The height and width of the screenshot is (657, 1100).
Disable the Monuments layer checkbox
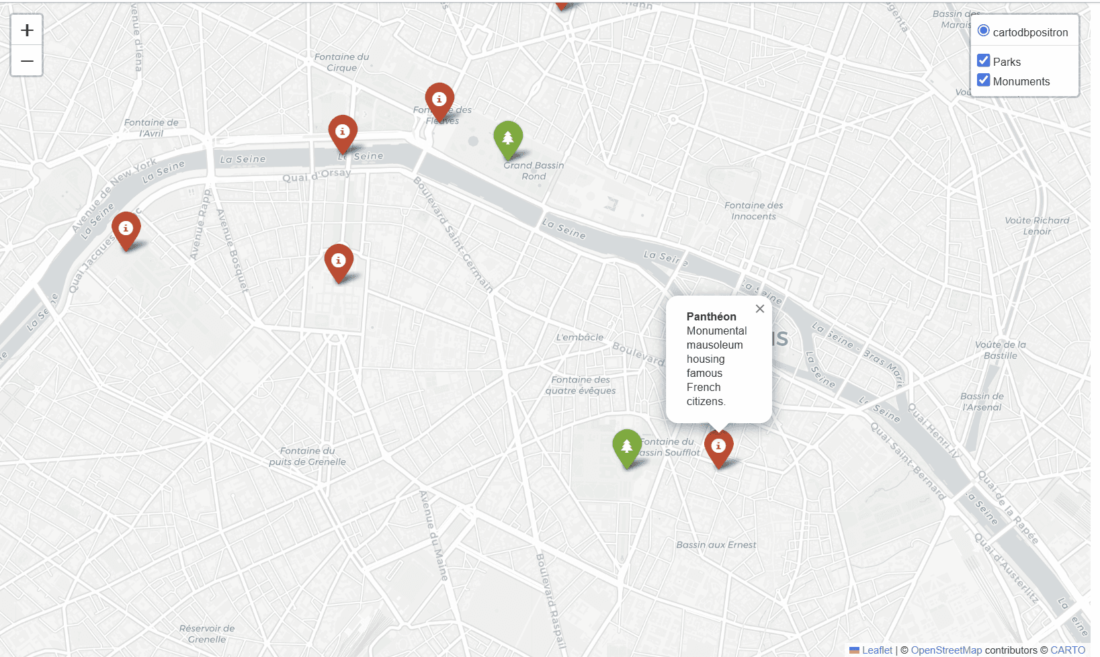click(x=984, y=80)
